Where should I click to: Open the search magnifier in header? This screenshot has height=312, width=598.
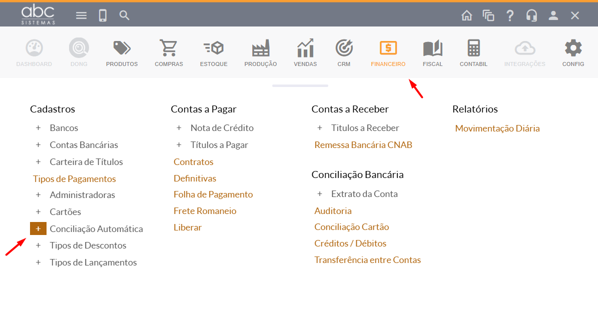pos(125,15)
